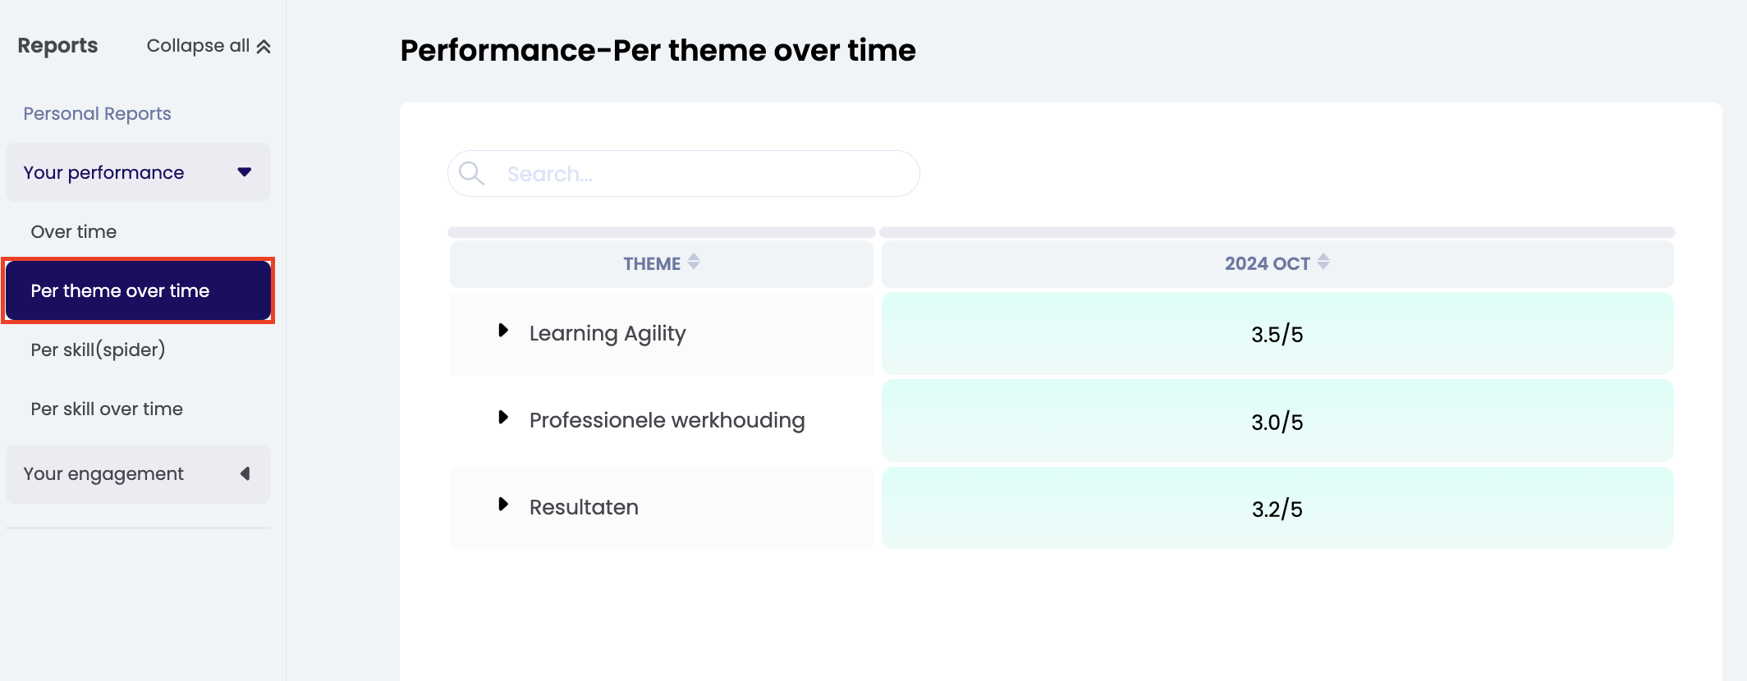Viewport: 1747px width, 681px height.
Task: Expand the Learning Agility row
Action: (x=503, y=331)
